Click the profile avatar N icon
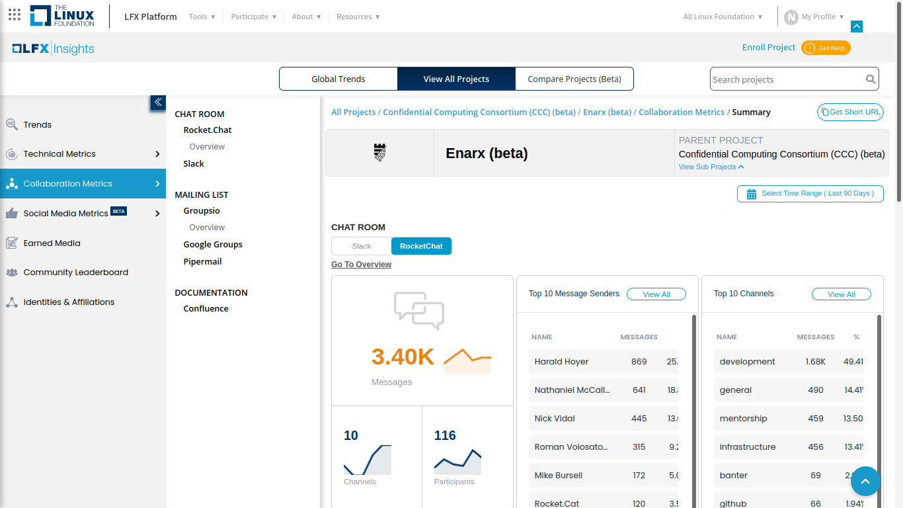The image size is (903, 508). click(791, 17)
